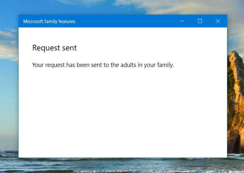Click the 'Request sent' heading
The image size is (244, 173).
click(54, 48)
